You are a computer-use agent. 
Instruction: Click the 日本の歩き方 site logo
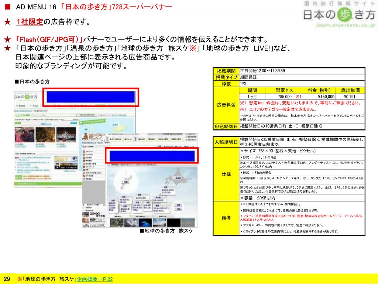pyautogui.click(x=339, y=14)
